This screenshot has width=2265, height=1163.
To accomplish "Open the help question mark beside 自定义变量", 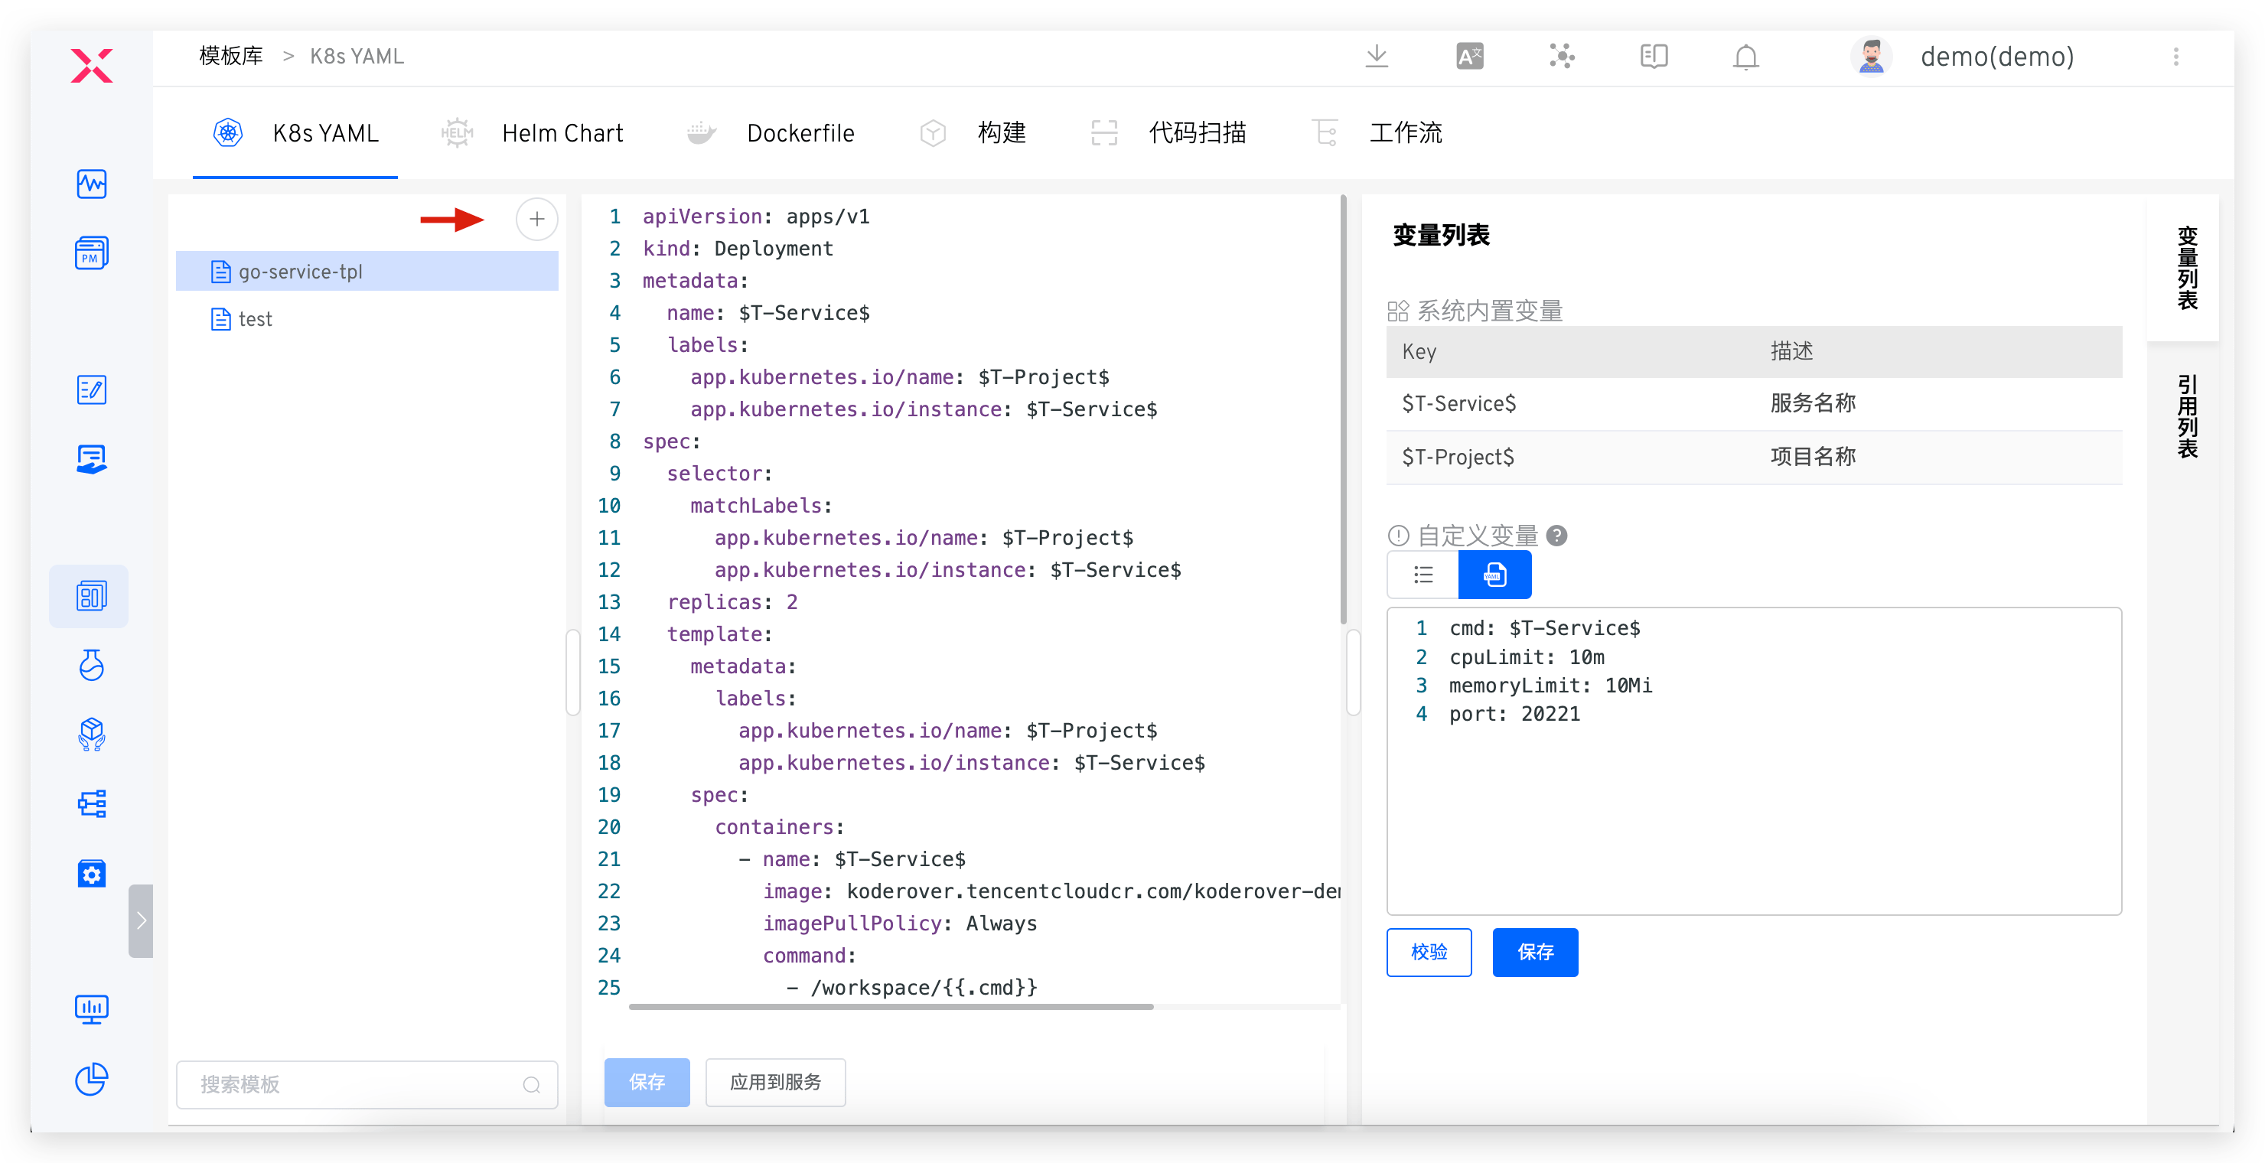I will pyautogui.click(x=1556, y=536).
